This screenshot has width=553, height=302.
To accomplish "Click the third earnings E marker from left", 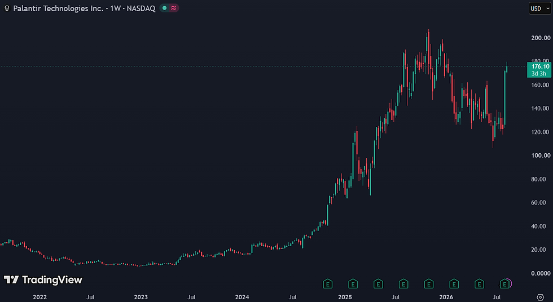I will [x=378, y=284].
